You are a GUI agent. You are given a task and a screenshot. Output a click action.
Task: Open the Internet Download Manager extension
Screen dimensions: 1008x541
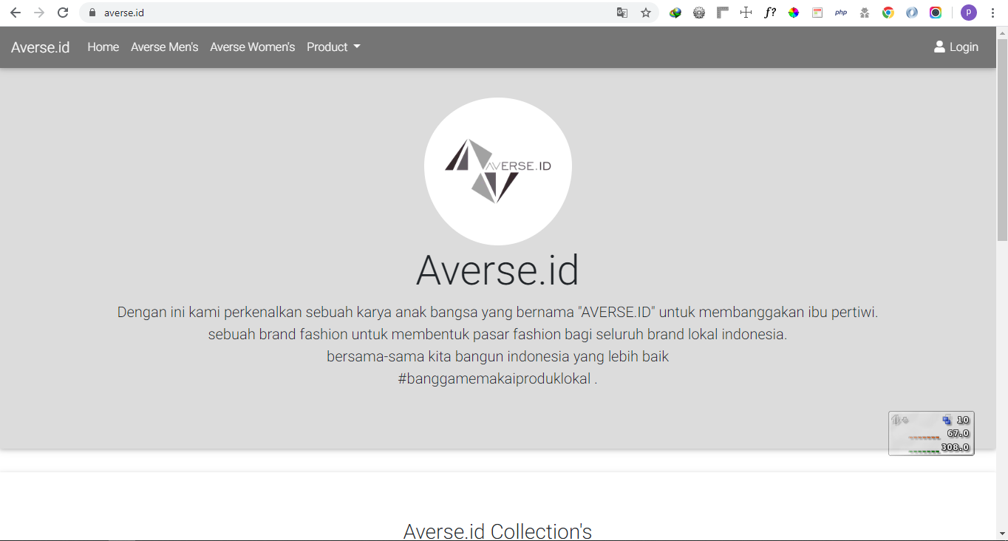tap(675, 13)
